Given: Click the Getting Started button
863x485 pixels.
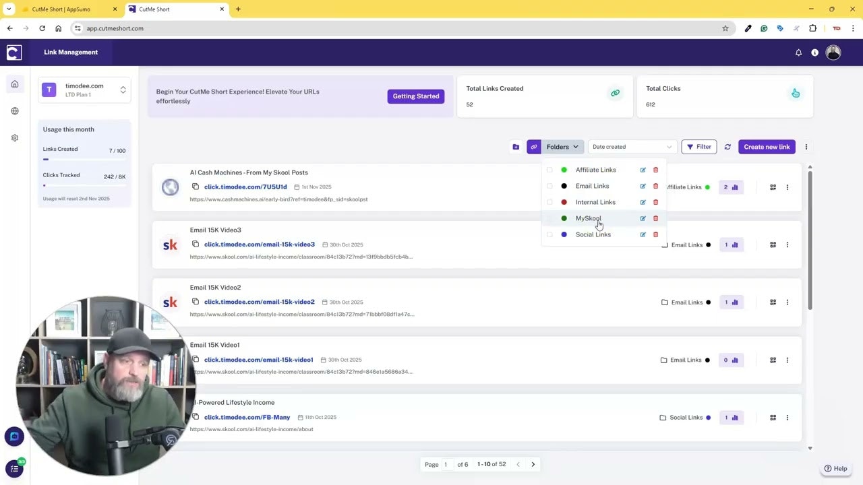Looking at the screenshot, I should 416,96.
